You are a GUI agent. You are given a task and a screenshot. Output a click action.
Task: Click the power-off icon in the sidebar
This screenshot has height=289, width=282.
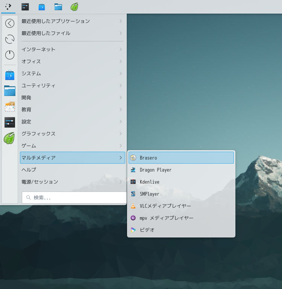click(x=10, y=55)
